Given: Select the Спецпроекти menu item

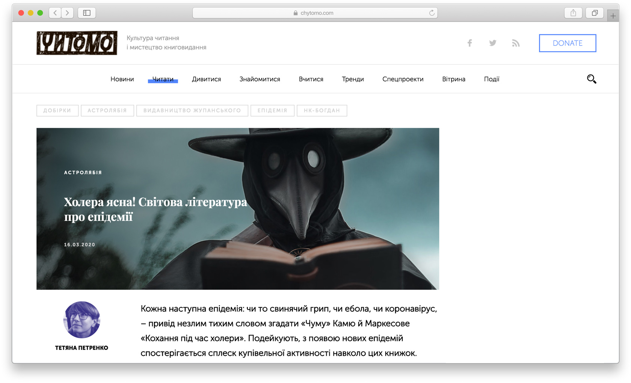Looking at the screenshot, I should (403, 79).
